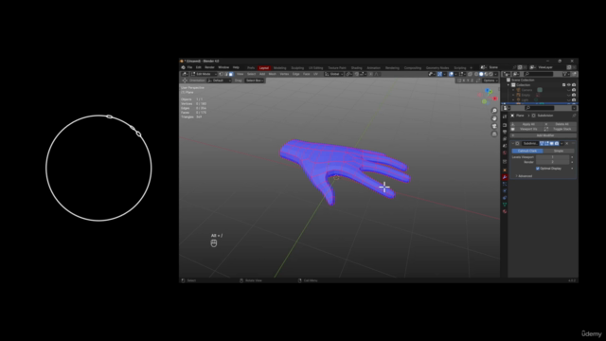Click Apply All modifiers button
Image resolution: width=606 pixels, height=341 pixels.
click(x=526, y=124)
